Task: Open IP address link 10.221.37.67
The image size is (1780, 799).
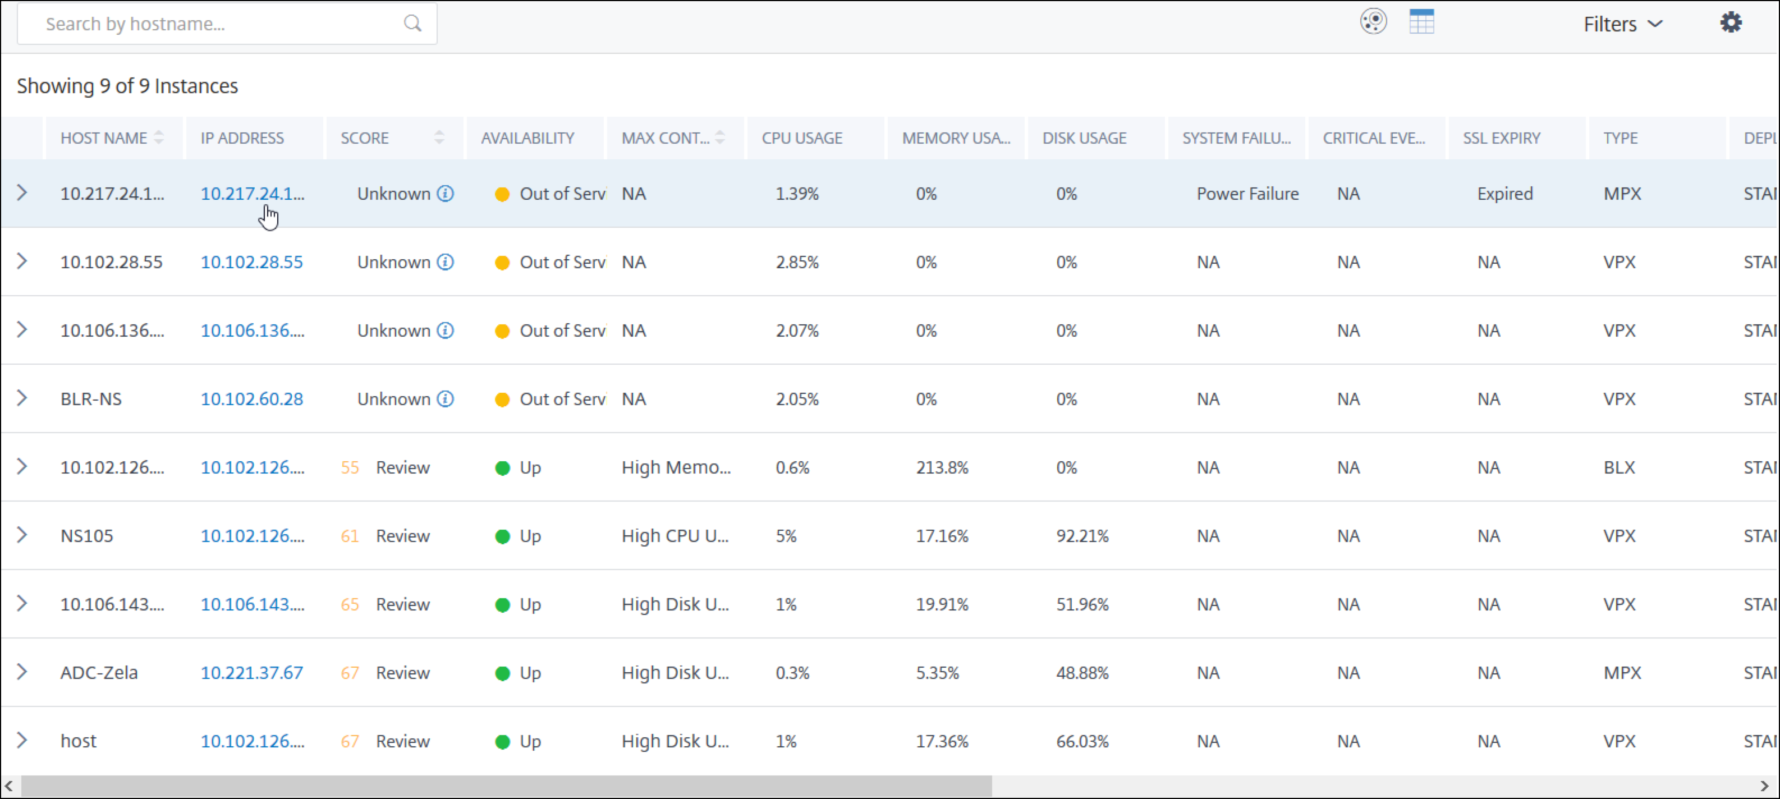Action: [x=251, y=673]
